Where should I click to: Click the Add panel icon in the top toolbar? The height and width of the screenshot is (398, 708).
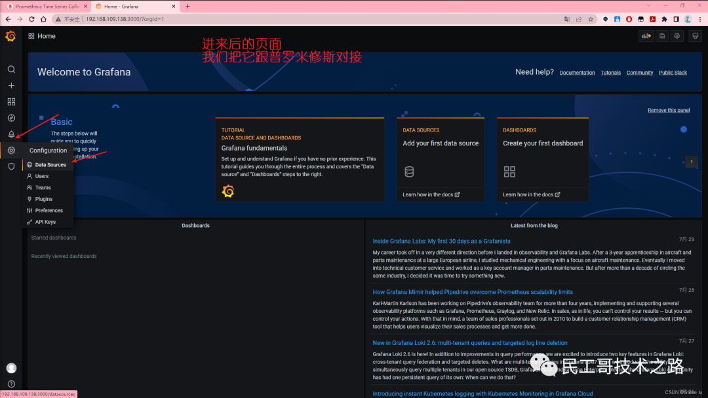[x=646, y=36]
